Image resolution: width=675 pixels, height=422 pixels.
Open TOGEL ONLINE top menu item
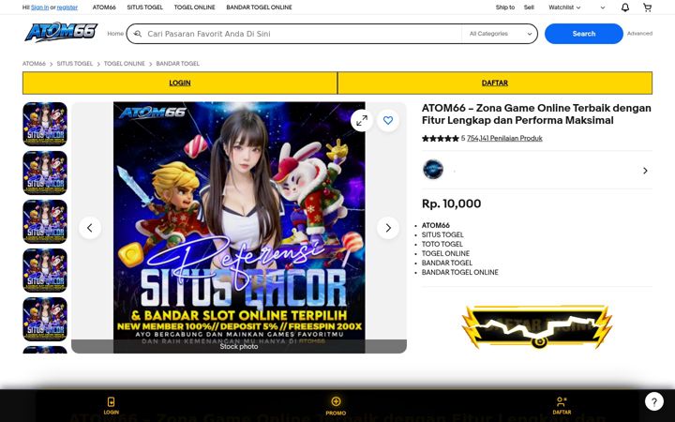[195, 8]
